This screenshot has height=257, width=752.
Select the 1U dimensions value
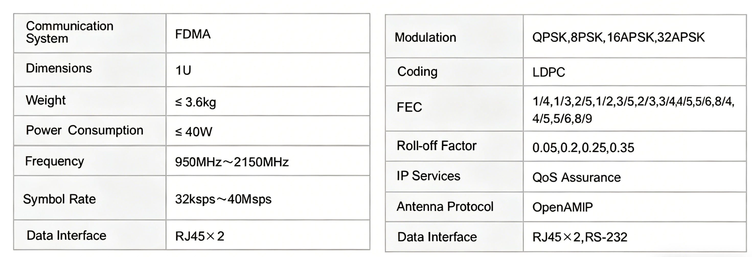coord(183,70)
